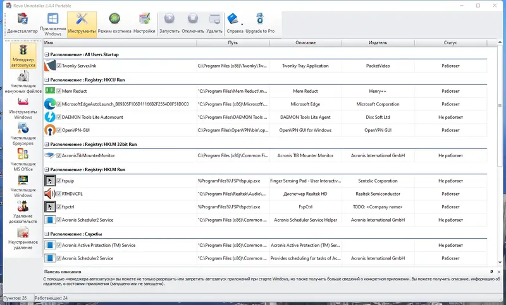Viewport: 506px width, 305px height.
Task: Click the Пунктов: 26 status entry
Action: (x=15, y=298)
